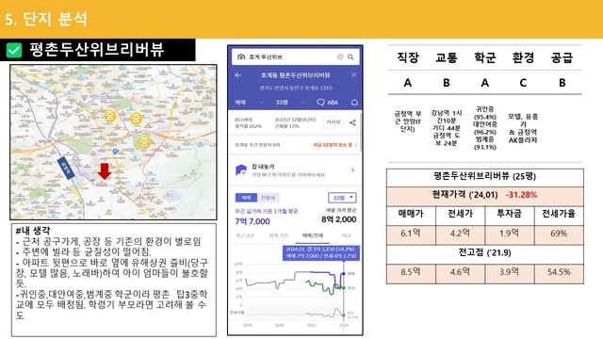Click the red arrow map marker
Image resolution: width=603 pixels, height=339 pixels.
pyautogui.click(x=105, y=171)
